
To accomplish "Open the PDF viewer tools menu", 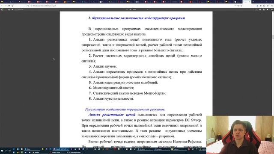I will pos(272,9).
